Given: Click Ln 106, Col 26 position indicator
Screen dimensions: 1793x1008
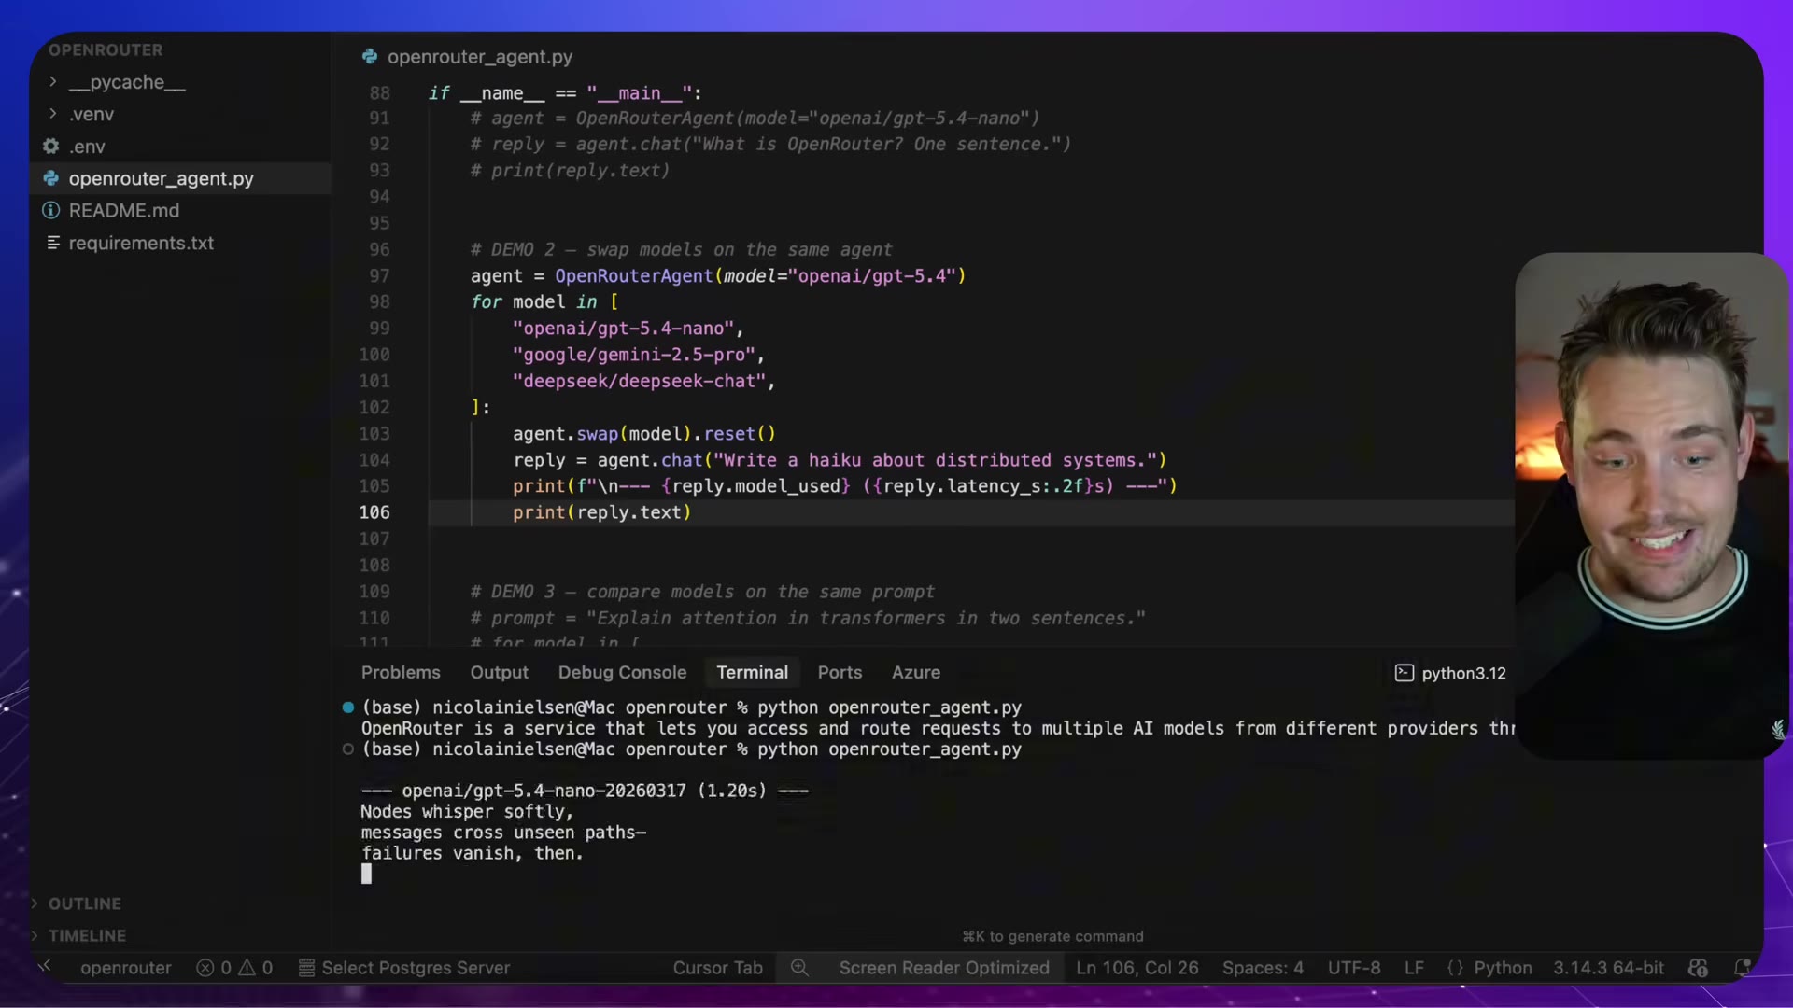Looking at the screenshot, I should [x=1137, y=968].
